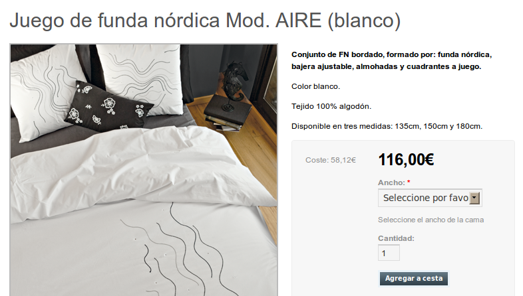Click the 'Seleccione por favor' combo box
Image resolution: width=523 pixels, height=296 pixels.
[430, 198]
